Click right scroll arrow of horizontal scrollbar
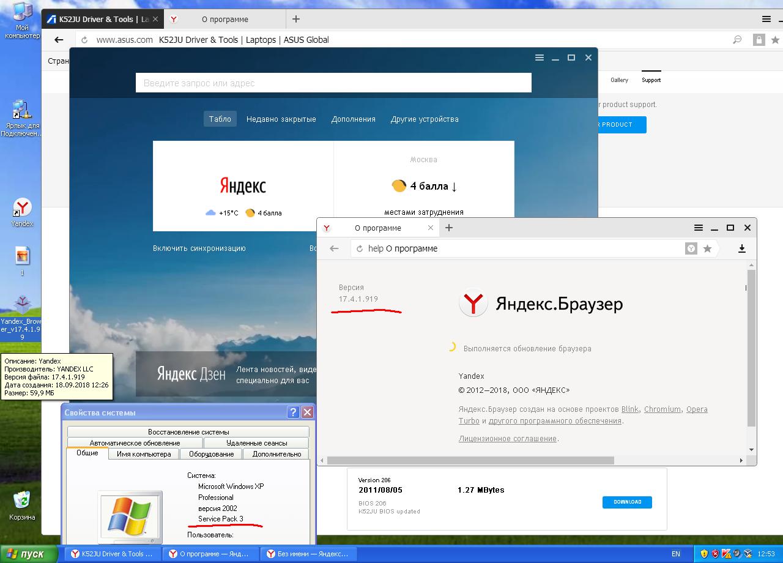 [x=741, y=460]
